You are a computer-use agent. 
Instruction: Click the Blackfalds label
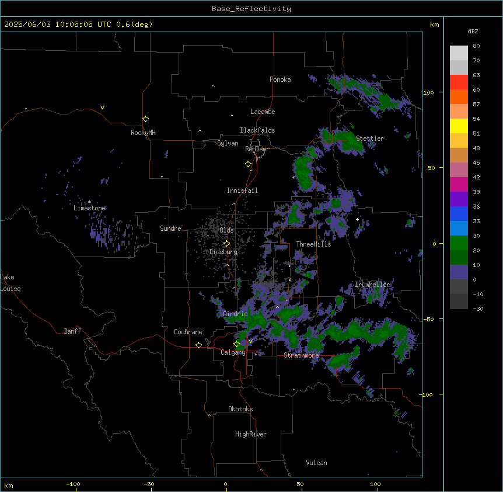[257, 130]
